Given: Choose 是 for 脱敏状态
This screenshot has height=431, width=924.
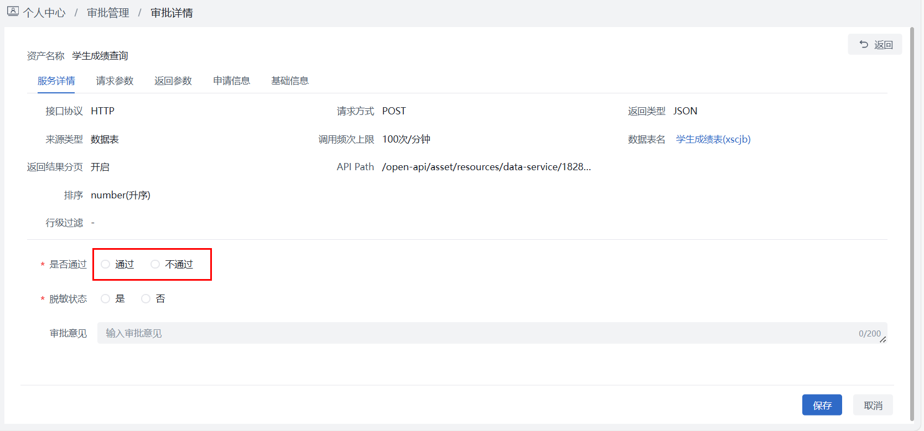Looking at the screenshot, I should 105,298.
